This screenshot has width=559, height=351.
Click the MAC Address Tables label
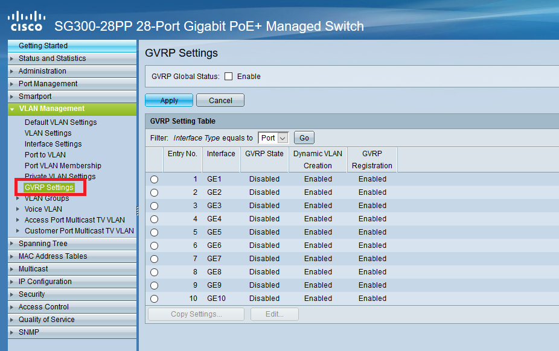[53, 256]
